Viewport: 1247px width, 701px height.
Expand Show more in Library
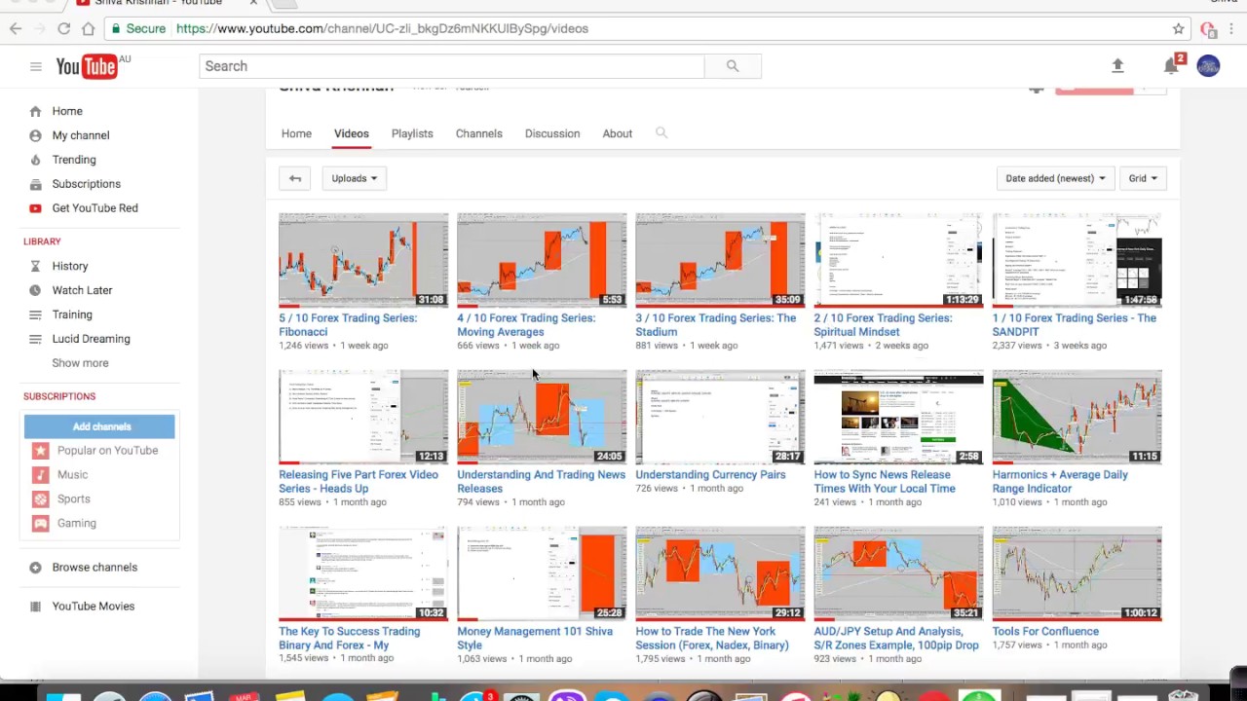point(80,363)
